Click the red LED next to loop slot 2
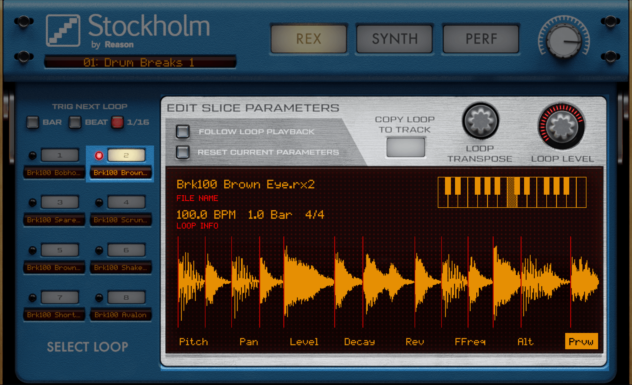 click(99, 156)
